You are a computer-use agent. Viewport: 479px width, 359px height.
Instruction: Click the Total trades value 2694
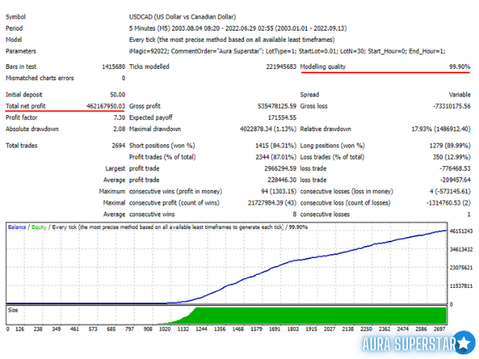click(x=118, y=146)
